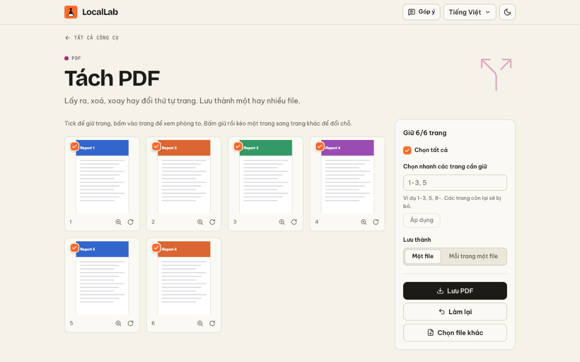This screenshot has height=362, width=580.
Task: Click the 'Giữ 6/6 trang' text
Action: [x=425, y=133]
